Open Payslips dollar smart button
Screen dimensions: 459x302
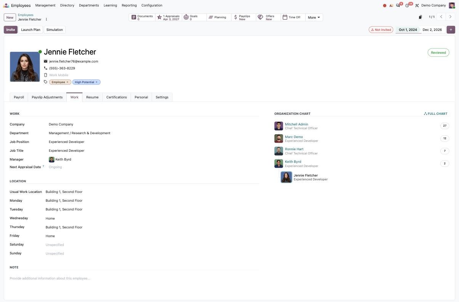click(x=244, y=18)
